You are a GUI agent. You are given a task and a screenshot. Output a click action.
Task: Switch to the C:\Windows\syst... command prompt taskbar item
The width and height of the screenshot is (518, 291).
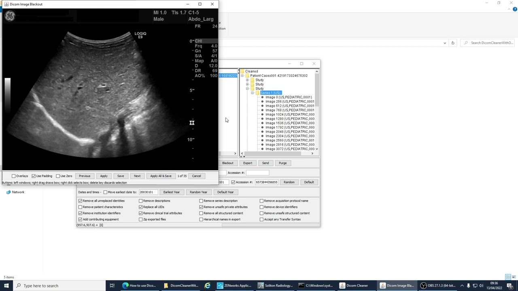[x=316, y=286]
